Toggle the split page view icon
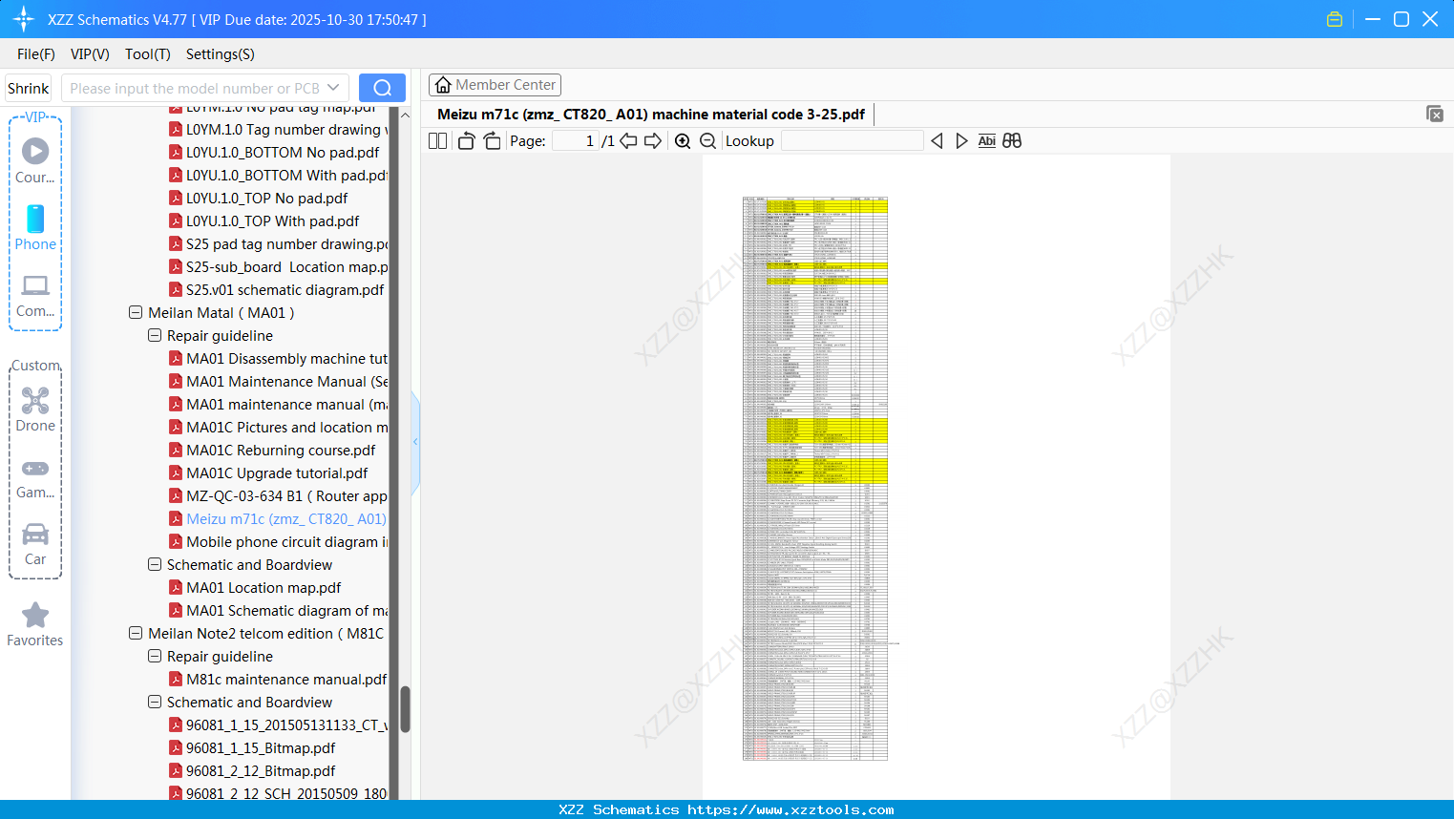This screenshot has width=1454, height=819. pyautogui.click(x=437, y=141)
